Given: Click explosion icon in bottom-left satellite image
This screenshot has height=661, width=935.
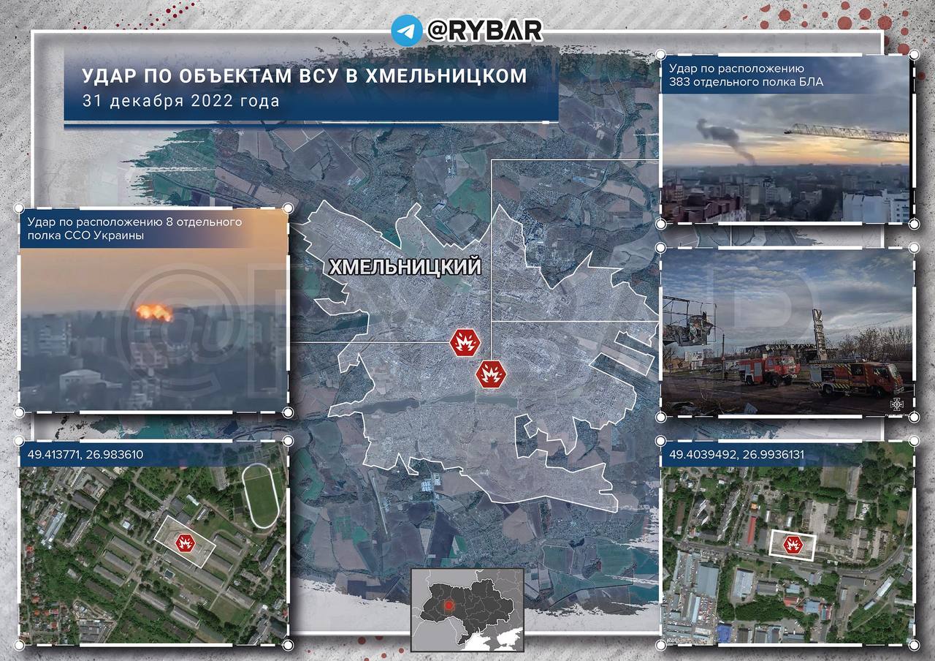Looking at the screenshot, I should point(185,543).
